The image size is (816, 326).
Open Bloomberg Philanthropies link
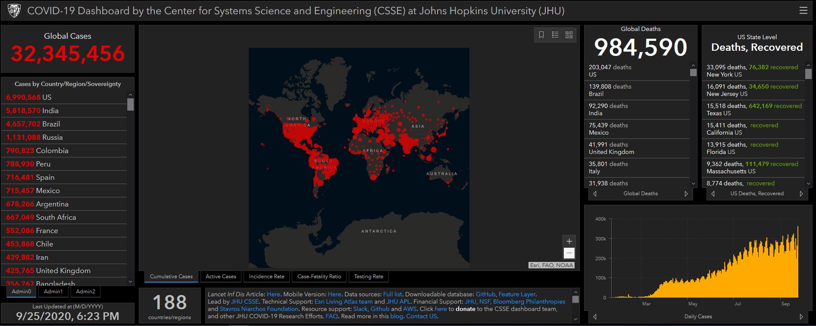click(x=529, y=301)
